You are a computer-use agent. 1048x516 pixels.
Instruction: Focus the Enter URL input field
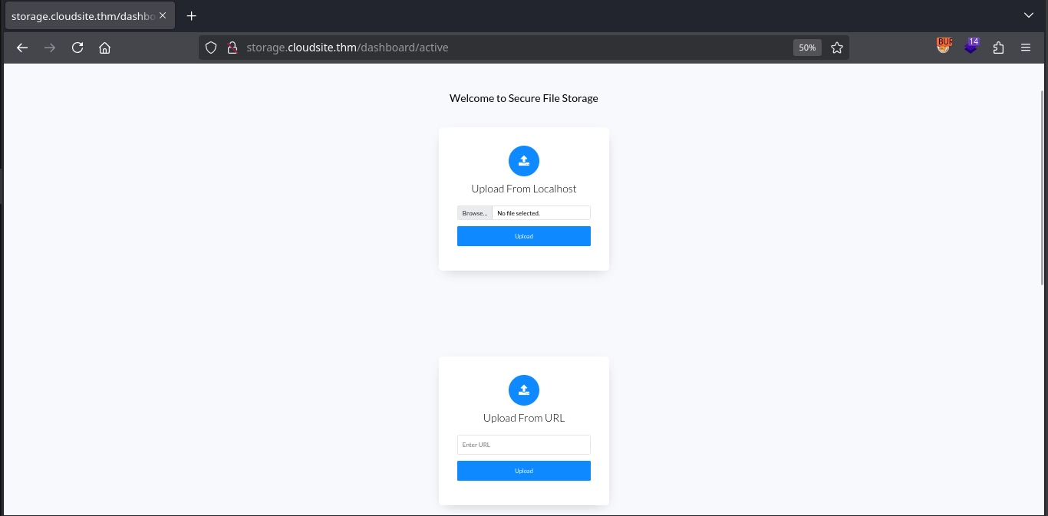coord(524,445)
